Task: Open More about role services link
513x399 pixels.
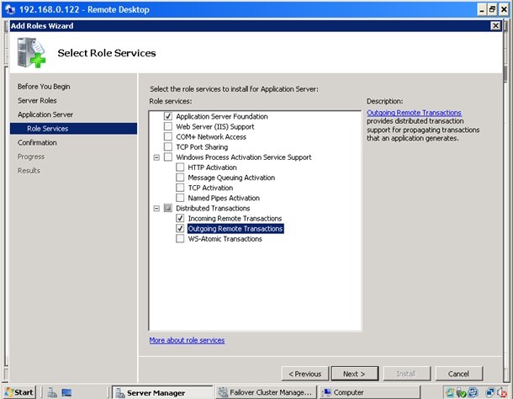Action: pyautogui.click(x=187, y=340)
